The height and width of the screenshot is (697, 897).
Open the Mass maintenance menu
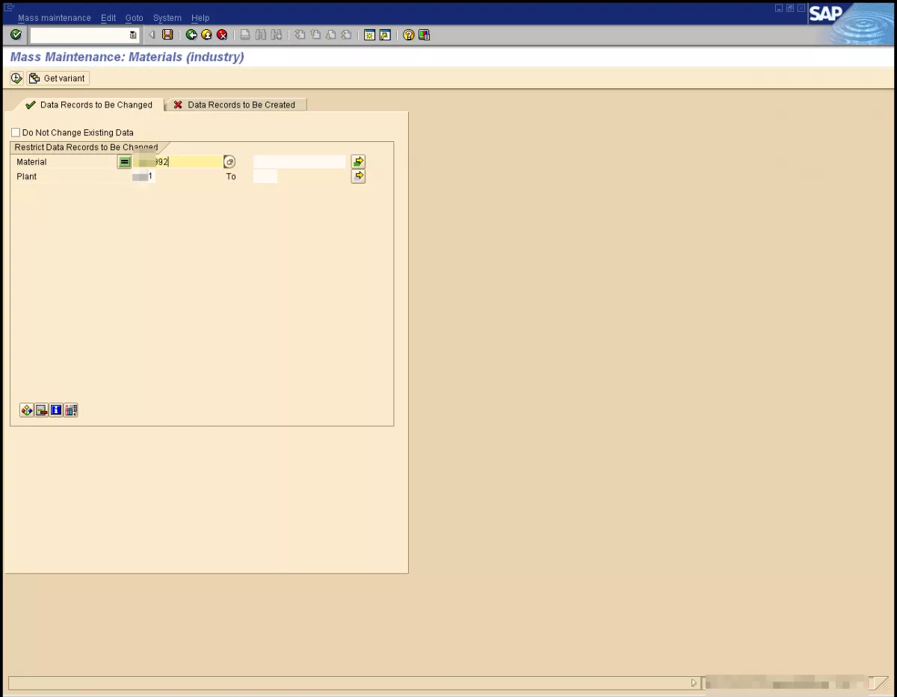pyautogui.click(x=55, y=18)
